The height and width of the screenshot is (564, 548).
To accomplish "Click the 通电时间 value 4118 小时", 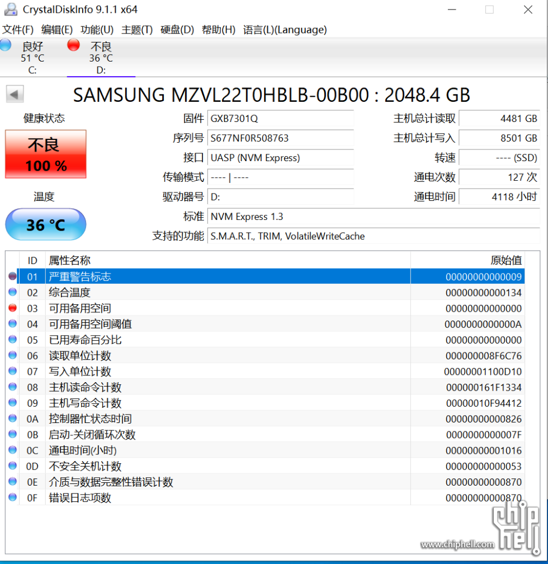I will point(499,197).
